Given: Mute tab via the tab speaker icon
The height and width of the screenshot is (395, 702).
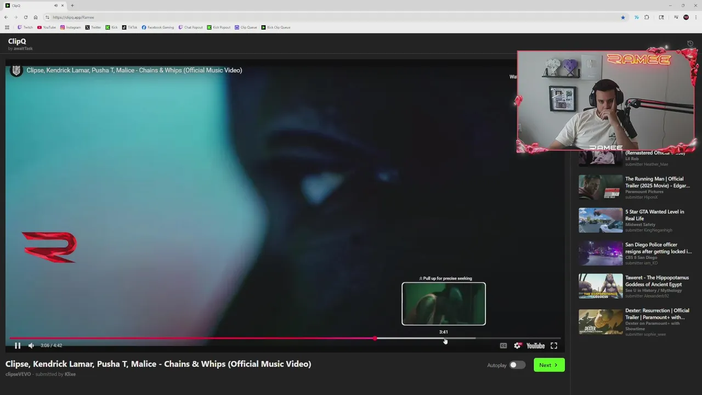Looking at the screenshot, I should [x=55, y=5].
